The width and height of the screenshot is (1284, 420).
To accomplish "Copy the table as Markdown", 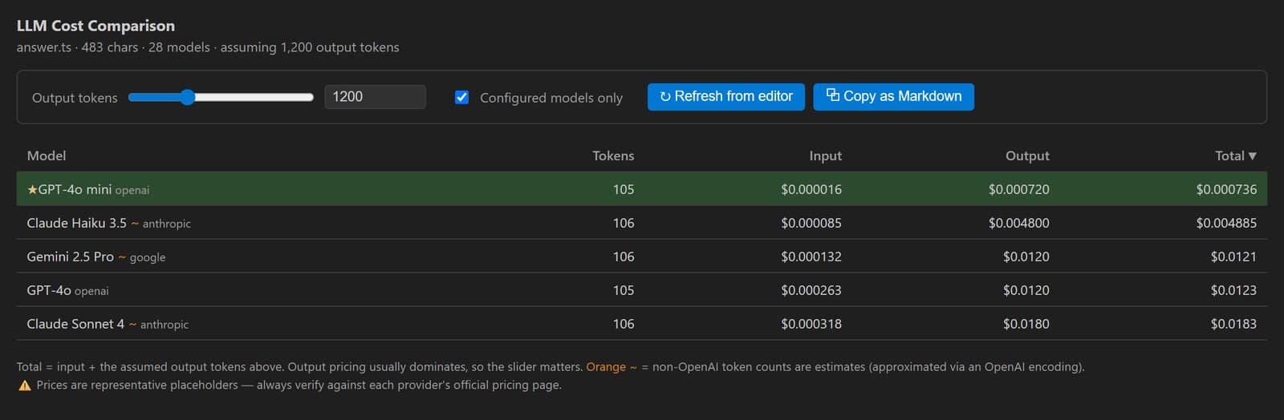I will [x=893, y=96].
